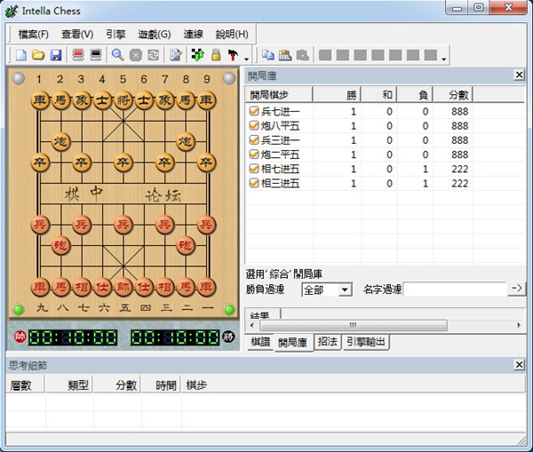Close the 思考細節 panel
Screen dimensions: 533x452
coord(519,365)
